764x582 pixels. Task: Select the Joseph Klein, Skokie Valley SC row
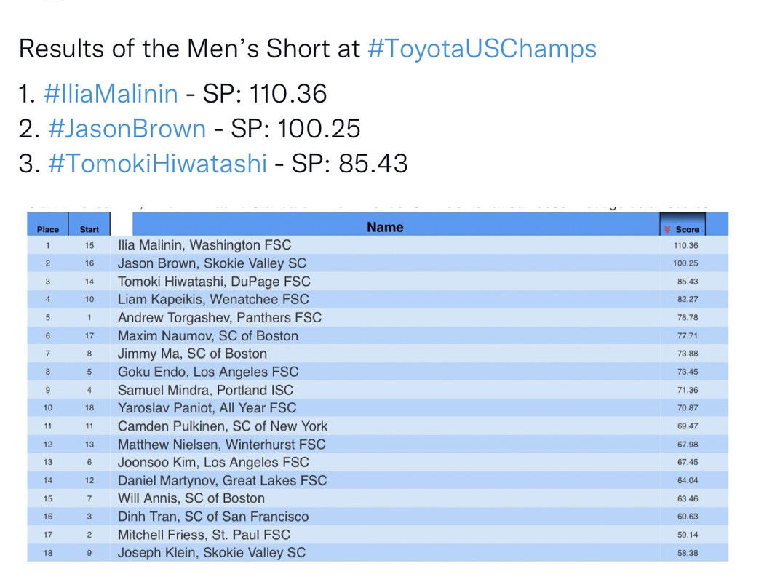(x=378, y=553)
